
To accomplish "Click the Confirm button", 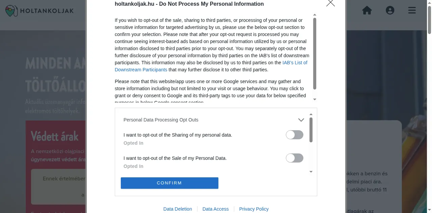I will pos(169,183).
